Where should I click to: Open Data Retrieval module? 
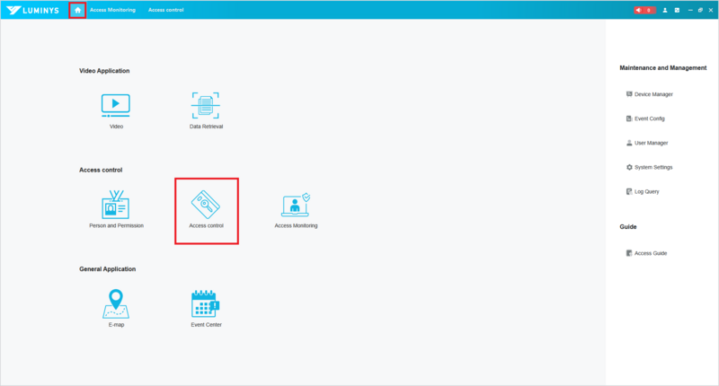tap(206, 107)
